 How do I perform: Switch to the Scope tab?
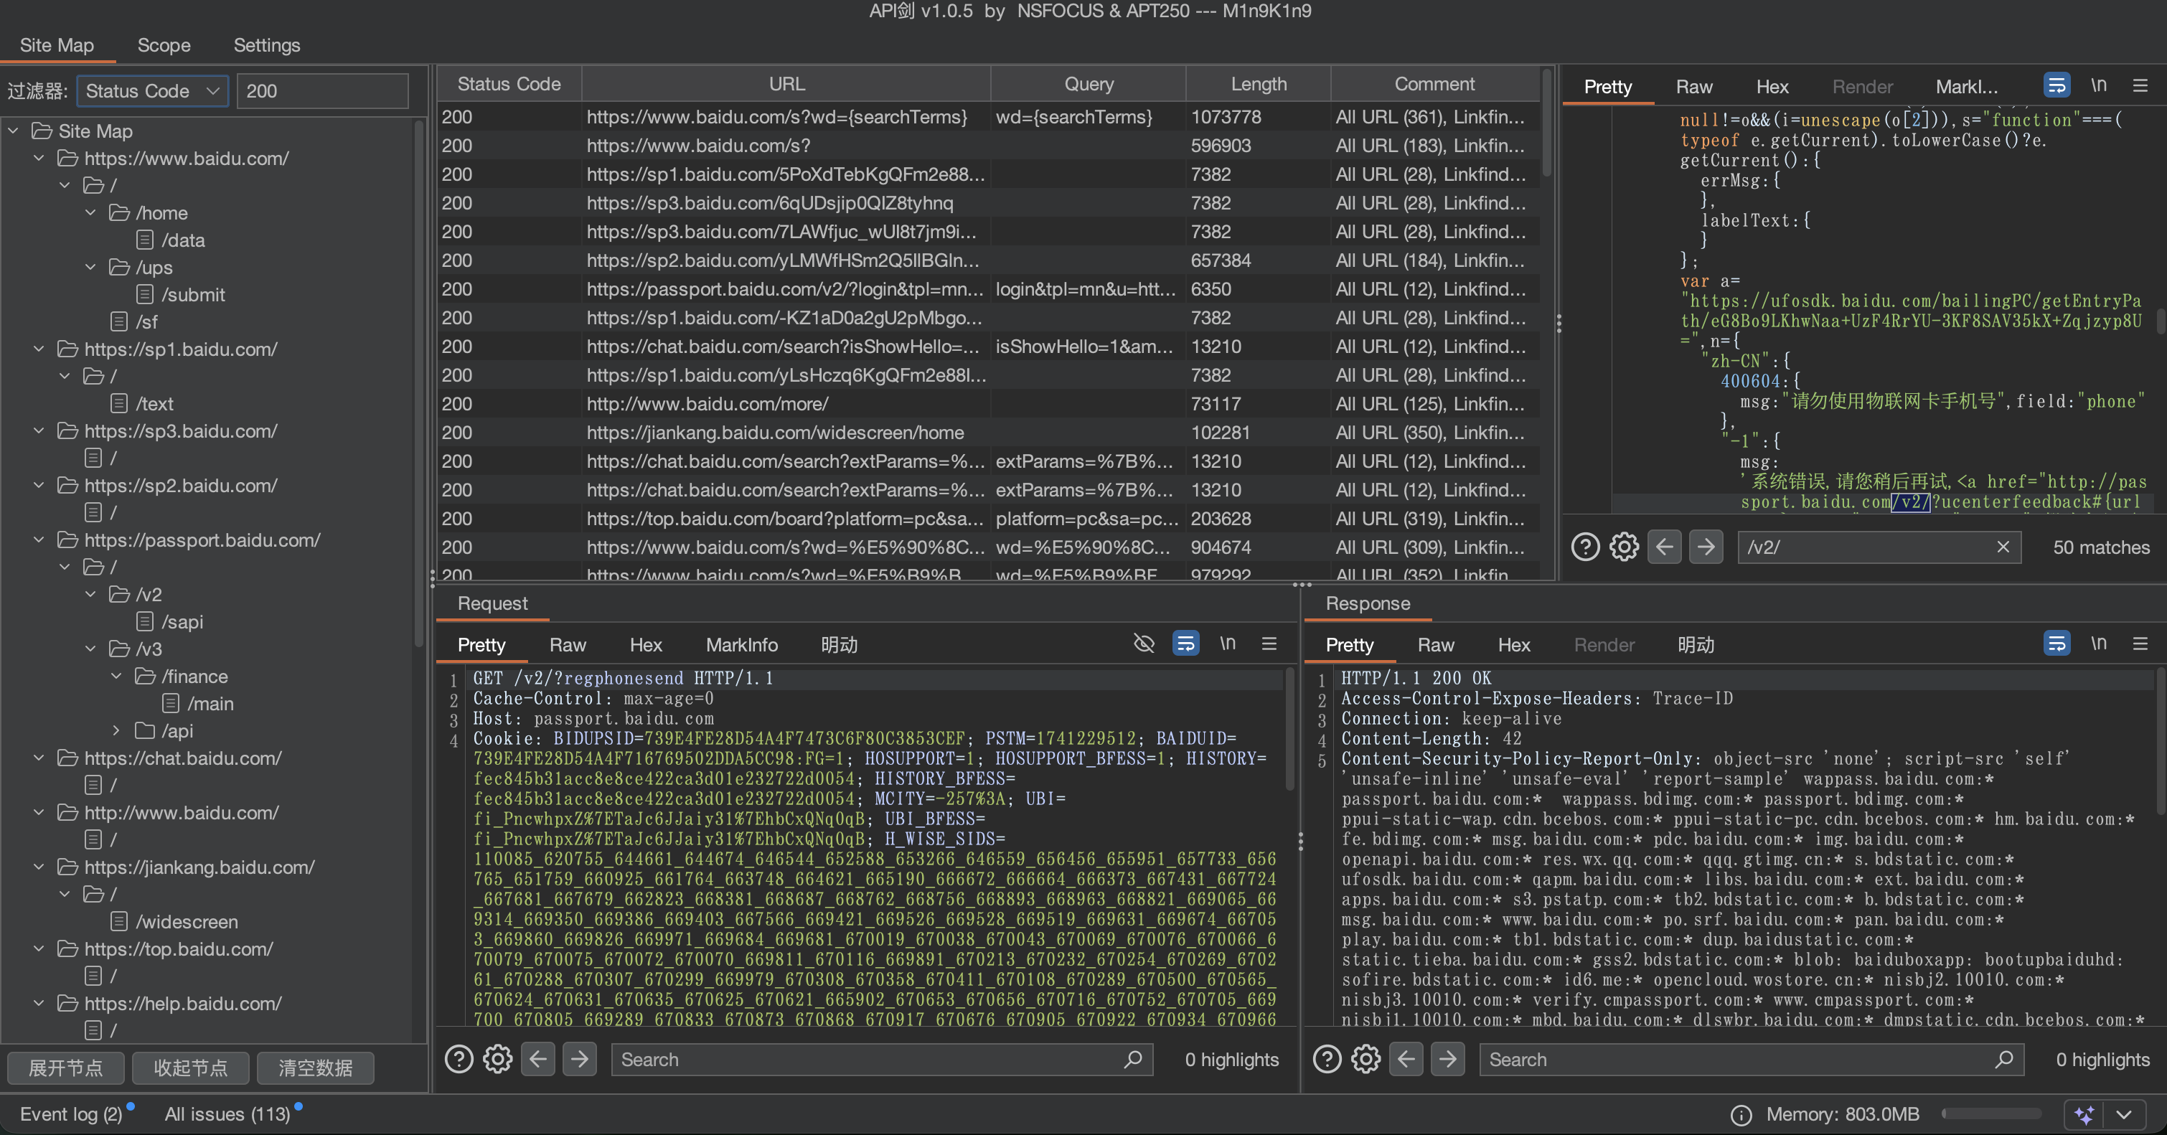click(x=164, y=44)
